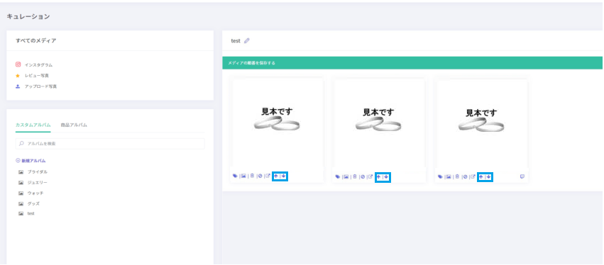Click the tag icon on third media card
The width and height of the screenshot is (604, 265).
(x=440, y=177)
